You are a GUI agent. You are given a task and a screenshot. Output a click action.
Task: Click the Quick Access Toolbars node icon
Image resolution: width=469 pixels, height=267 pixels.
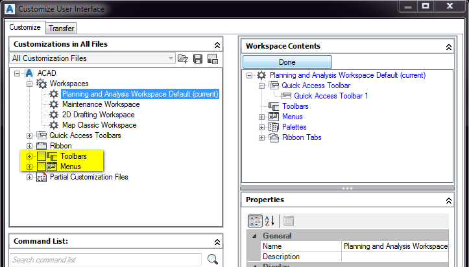click(x=42, y=135)
